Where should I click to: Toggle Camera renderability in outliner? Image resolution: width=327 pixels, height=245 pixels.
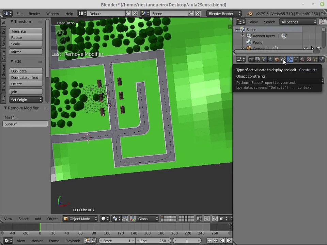318,48
